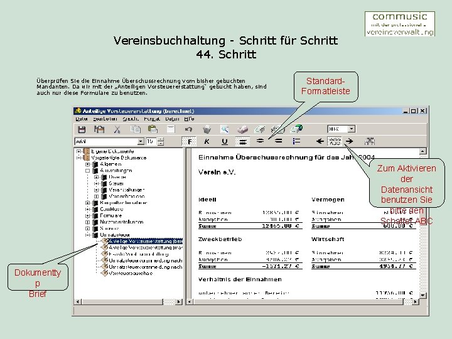
Task: Collapse the Umsatzsteuer tree node
Action: pyautogui.click(x=88, y=235)
